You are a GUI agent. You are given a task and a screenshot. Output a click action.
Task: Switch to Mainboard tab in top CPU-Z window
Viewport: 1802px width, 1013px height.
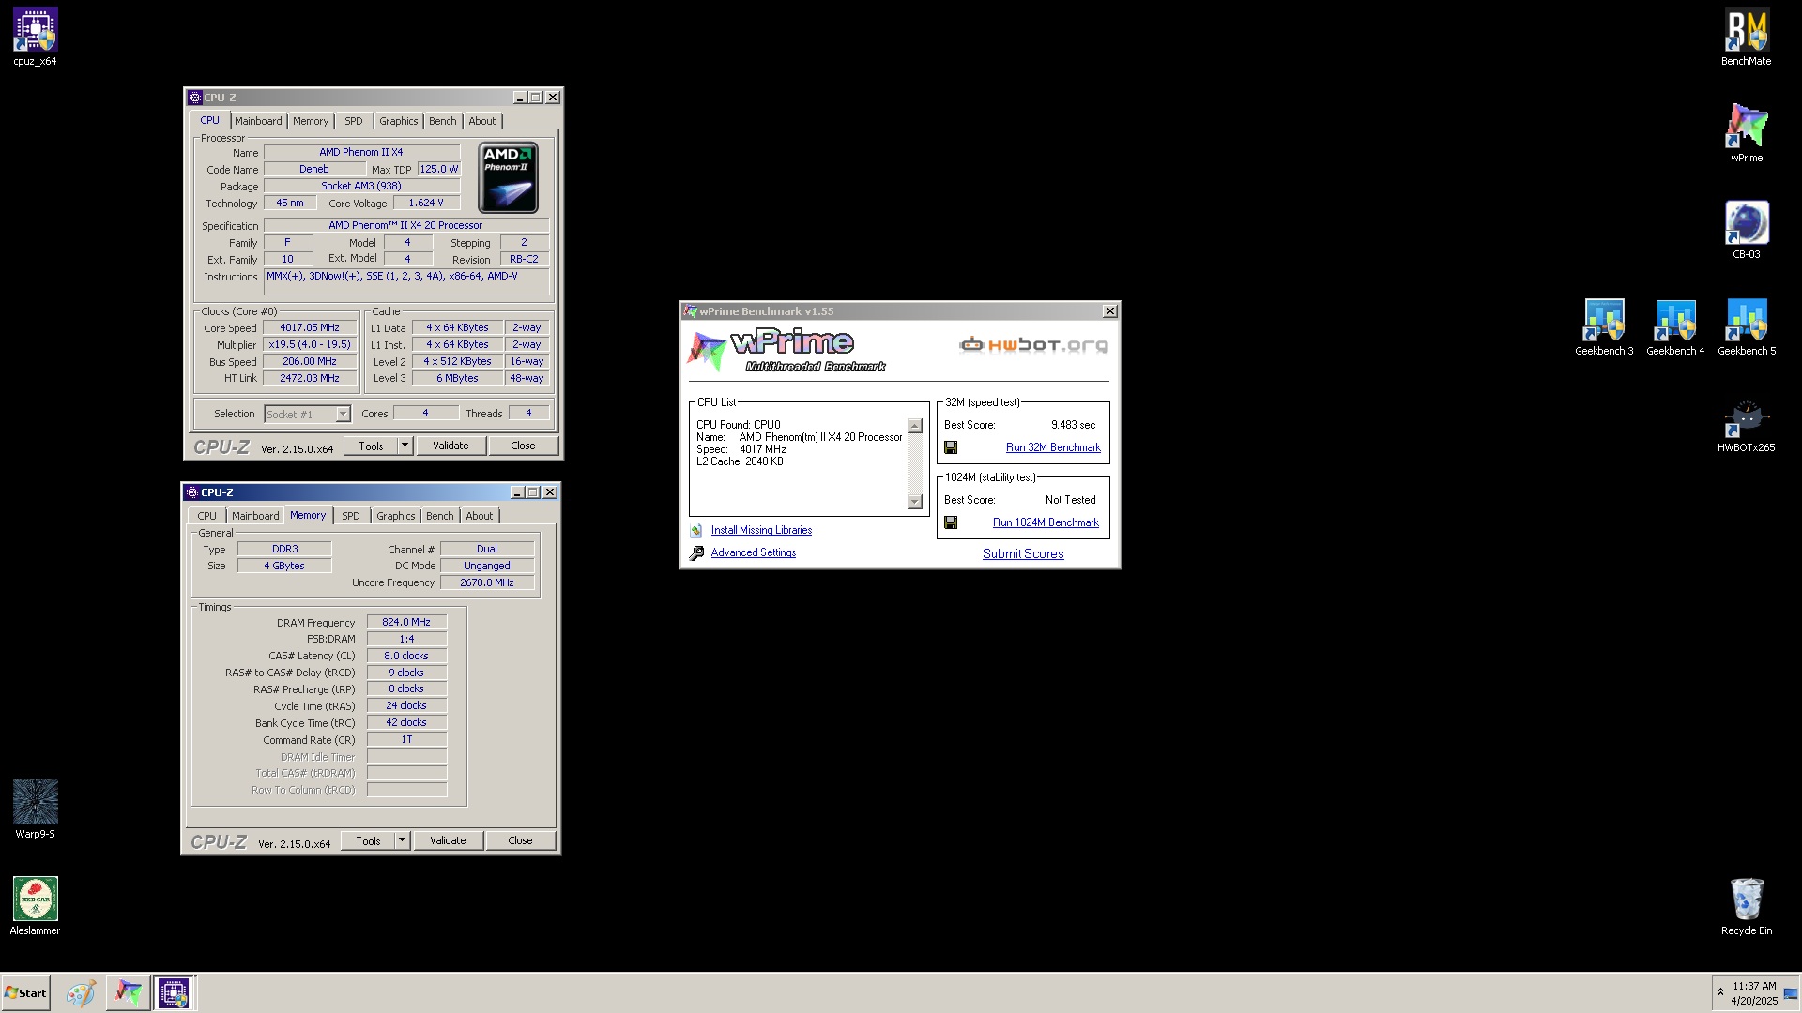(x=258, y=121)
